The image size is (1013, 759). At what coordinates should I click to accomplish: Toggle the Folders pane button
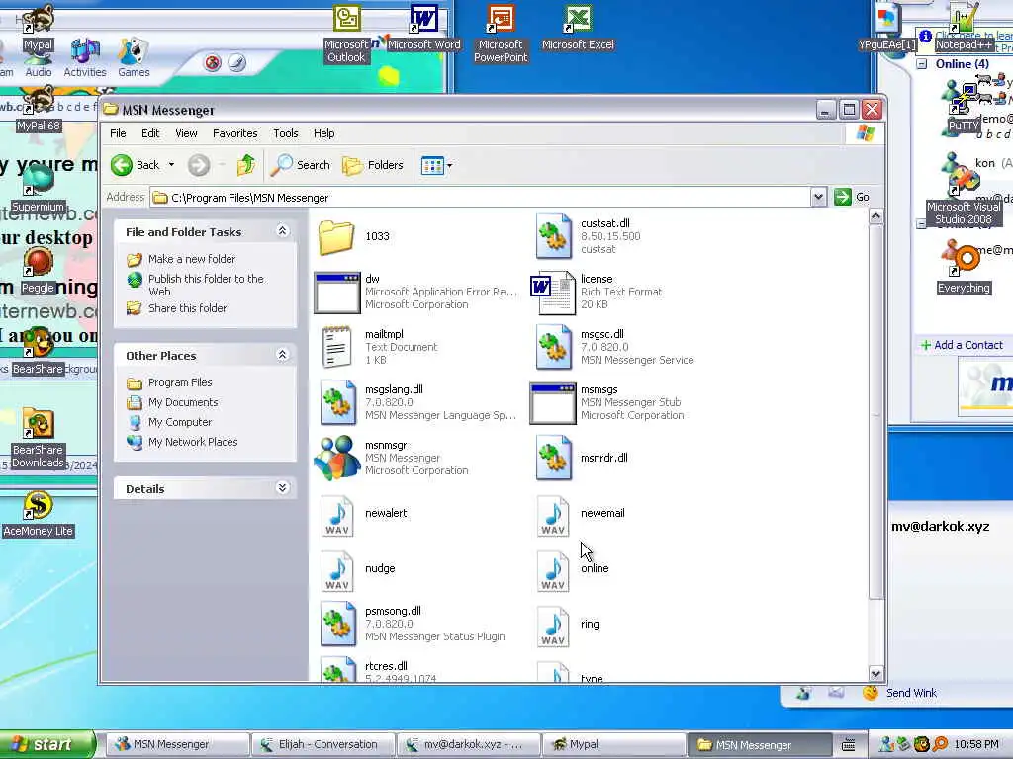click(373, 165)
